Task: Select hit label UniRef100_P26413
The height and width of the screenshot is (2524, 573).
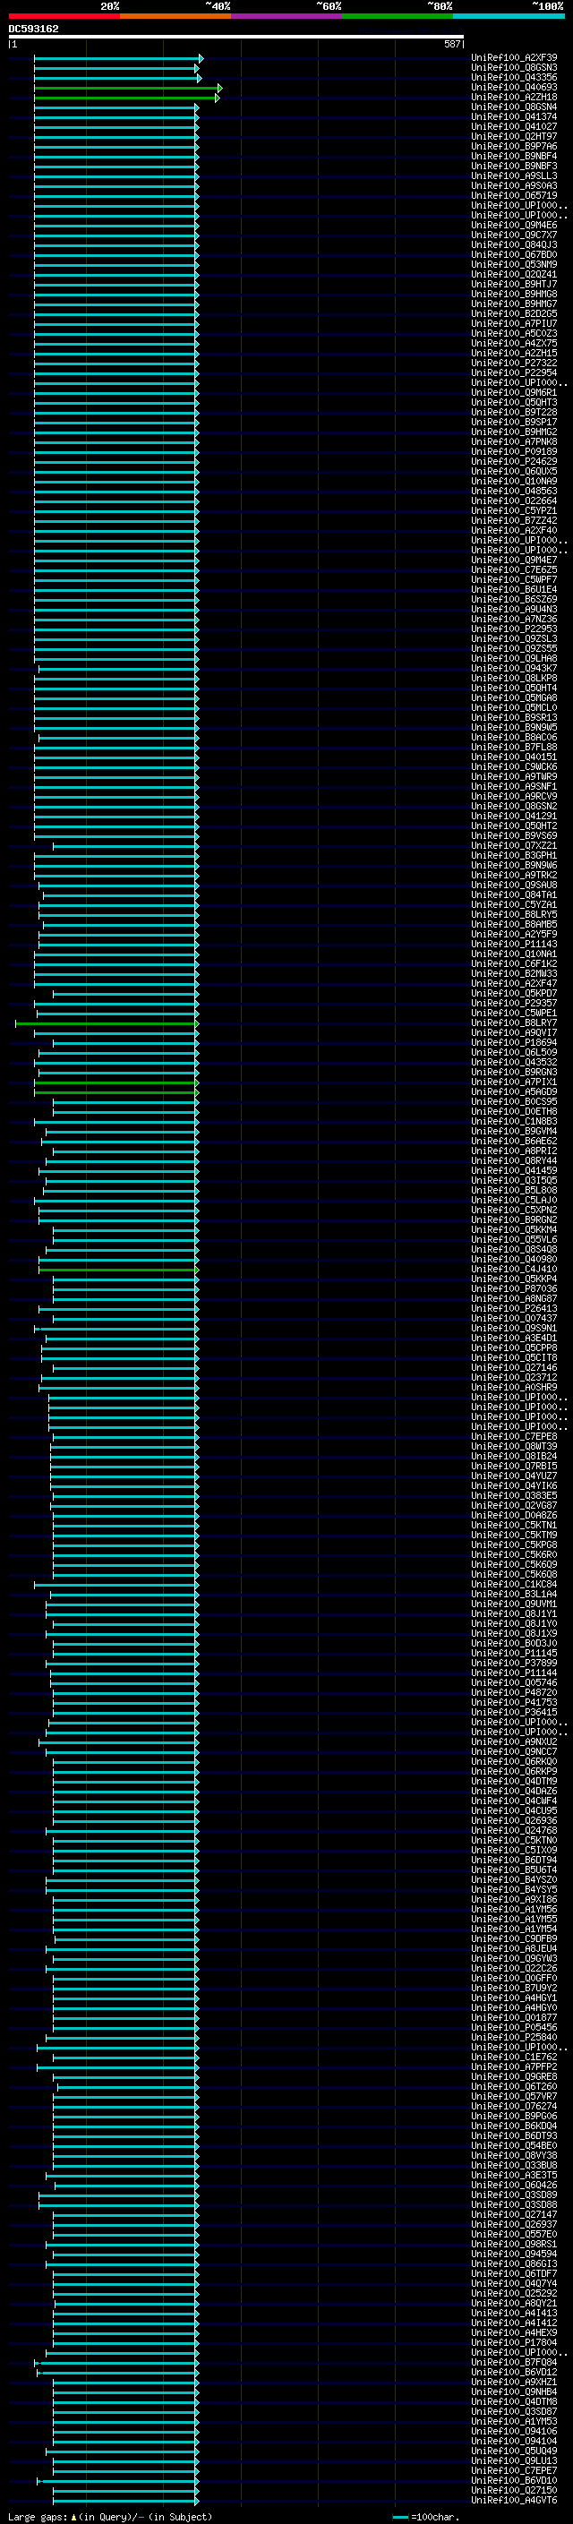Action: (x=514, y=1308)
